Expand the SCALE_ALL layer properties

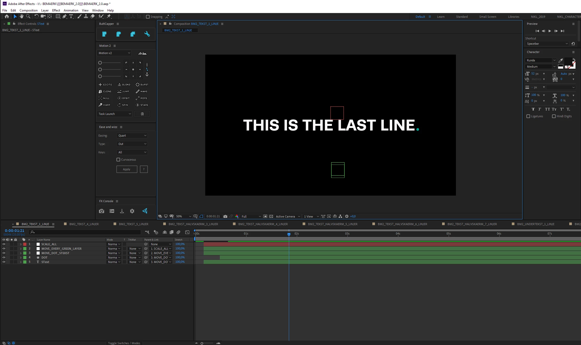pyautogui.click(x=21, y=244)
